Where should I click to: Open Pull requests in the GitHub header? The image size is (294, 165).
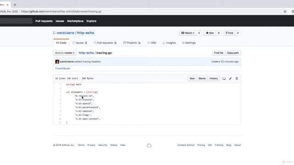pos(44,21)
